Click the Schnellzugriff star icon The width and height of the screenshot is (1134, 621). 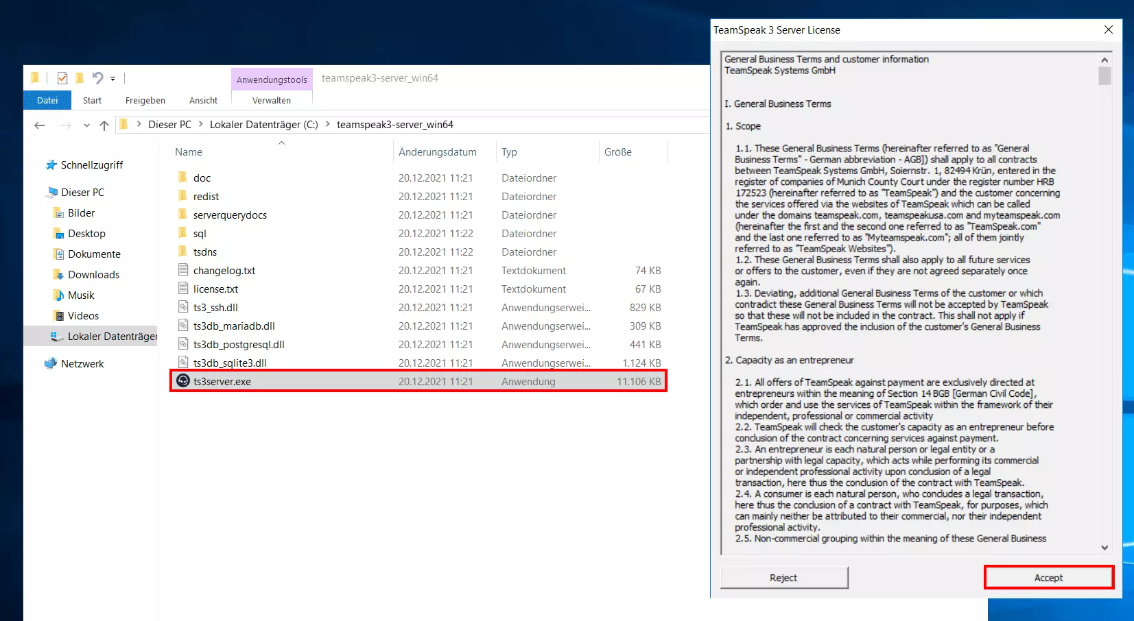pyautogui.click(x=51, y=165)
